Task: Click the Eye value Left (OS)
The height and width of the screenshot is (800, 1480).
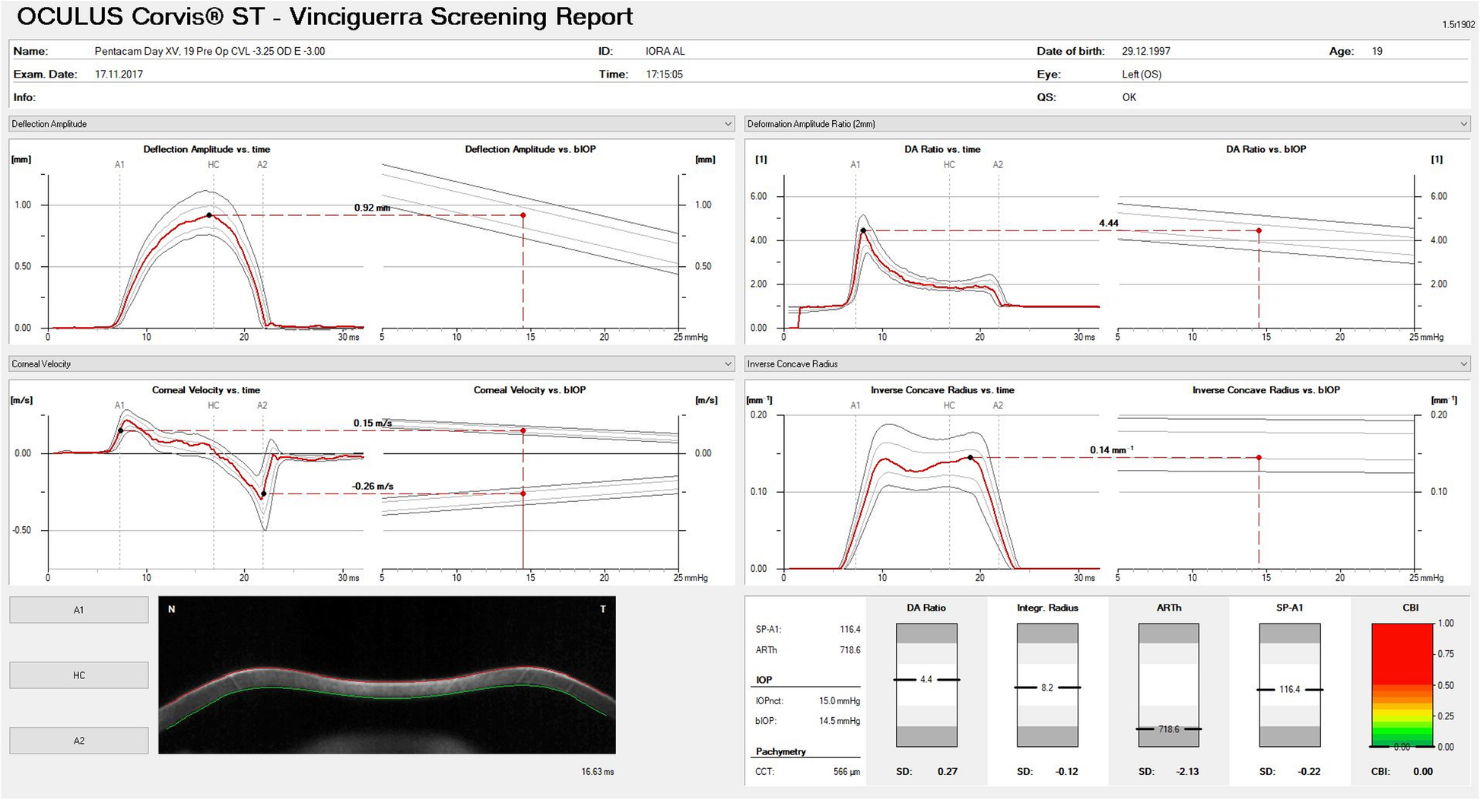Action: point(1142,75)
